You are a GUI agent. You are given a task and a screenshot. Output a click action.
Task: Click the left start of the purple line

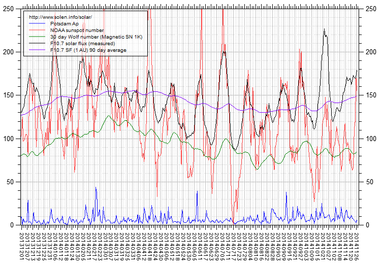(x=21, y=115)
